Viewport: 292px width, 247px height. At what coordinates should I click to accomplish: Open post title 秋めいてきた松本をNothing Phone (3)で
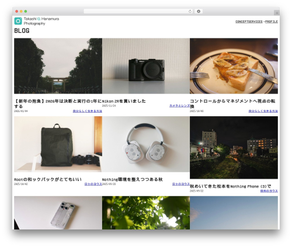pyautogui.click(x=231, y=186)
